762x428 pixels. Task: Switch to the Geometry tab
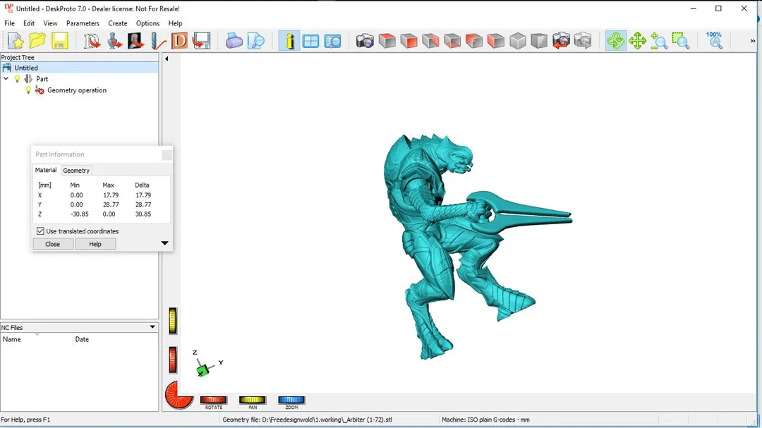(76, 171)
